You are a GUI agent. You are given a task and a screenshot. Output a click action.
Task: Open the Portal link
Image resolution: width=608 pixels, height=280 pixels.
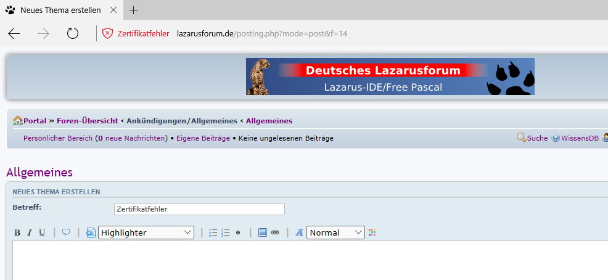[35, 121]
